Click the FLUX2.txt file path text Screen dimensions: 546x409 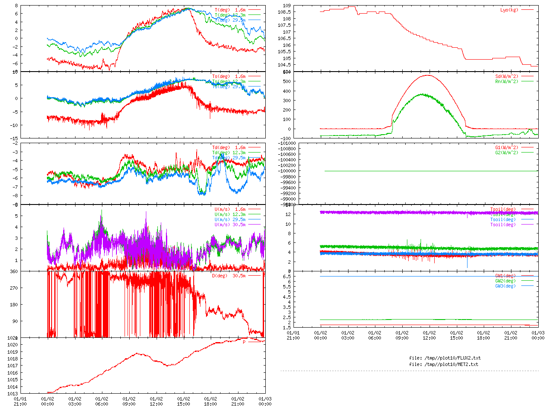444,358
